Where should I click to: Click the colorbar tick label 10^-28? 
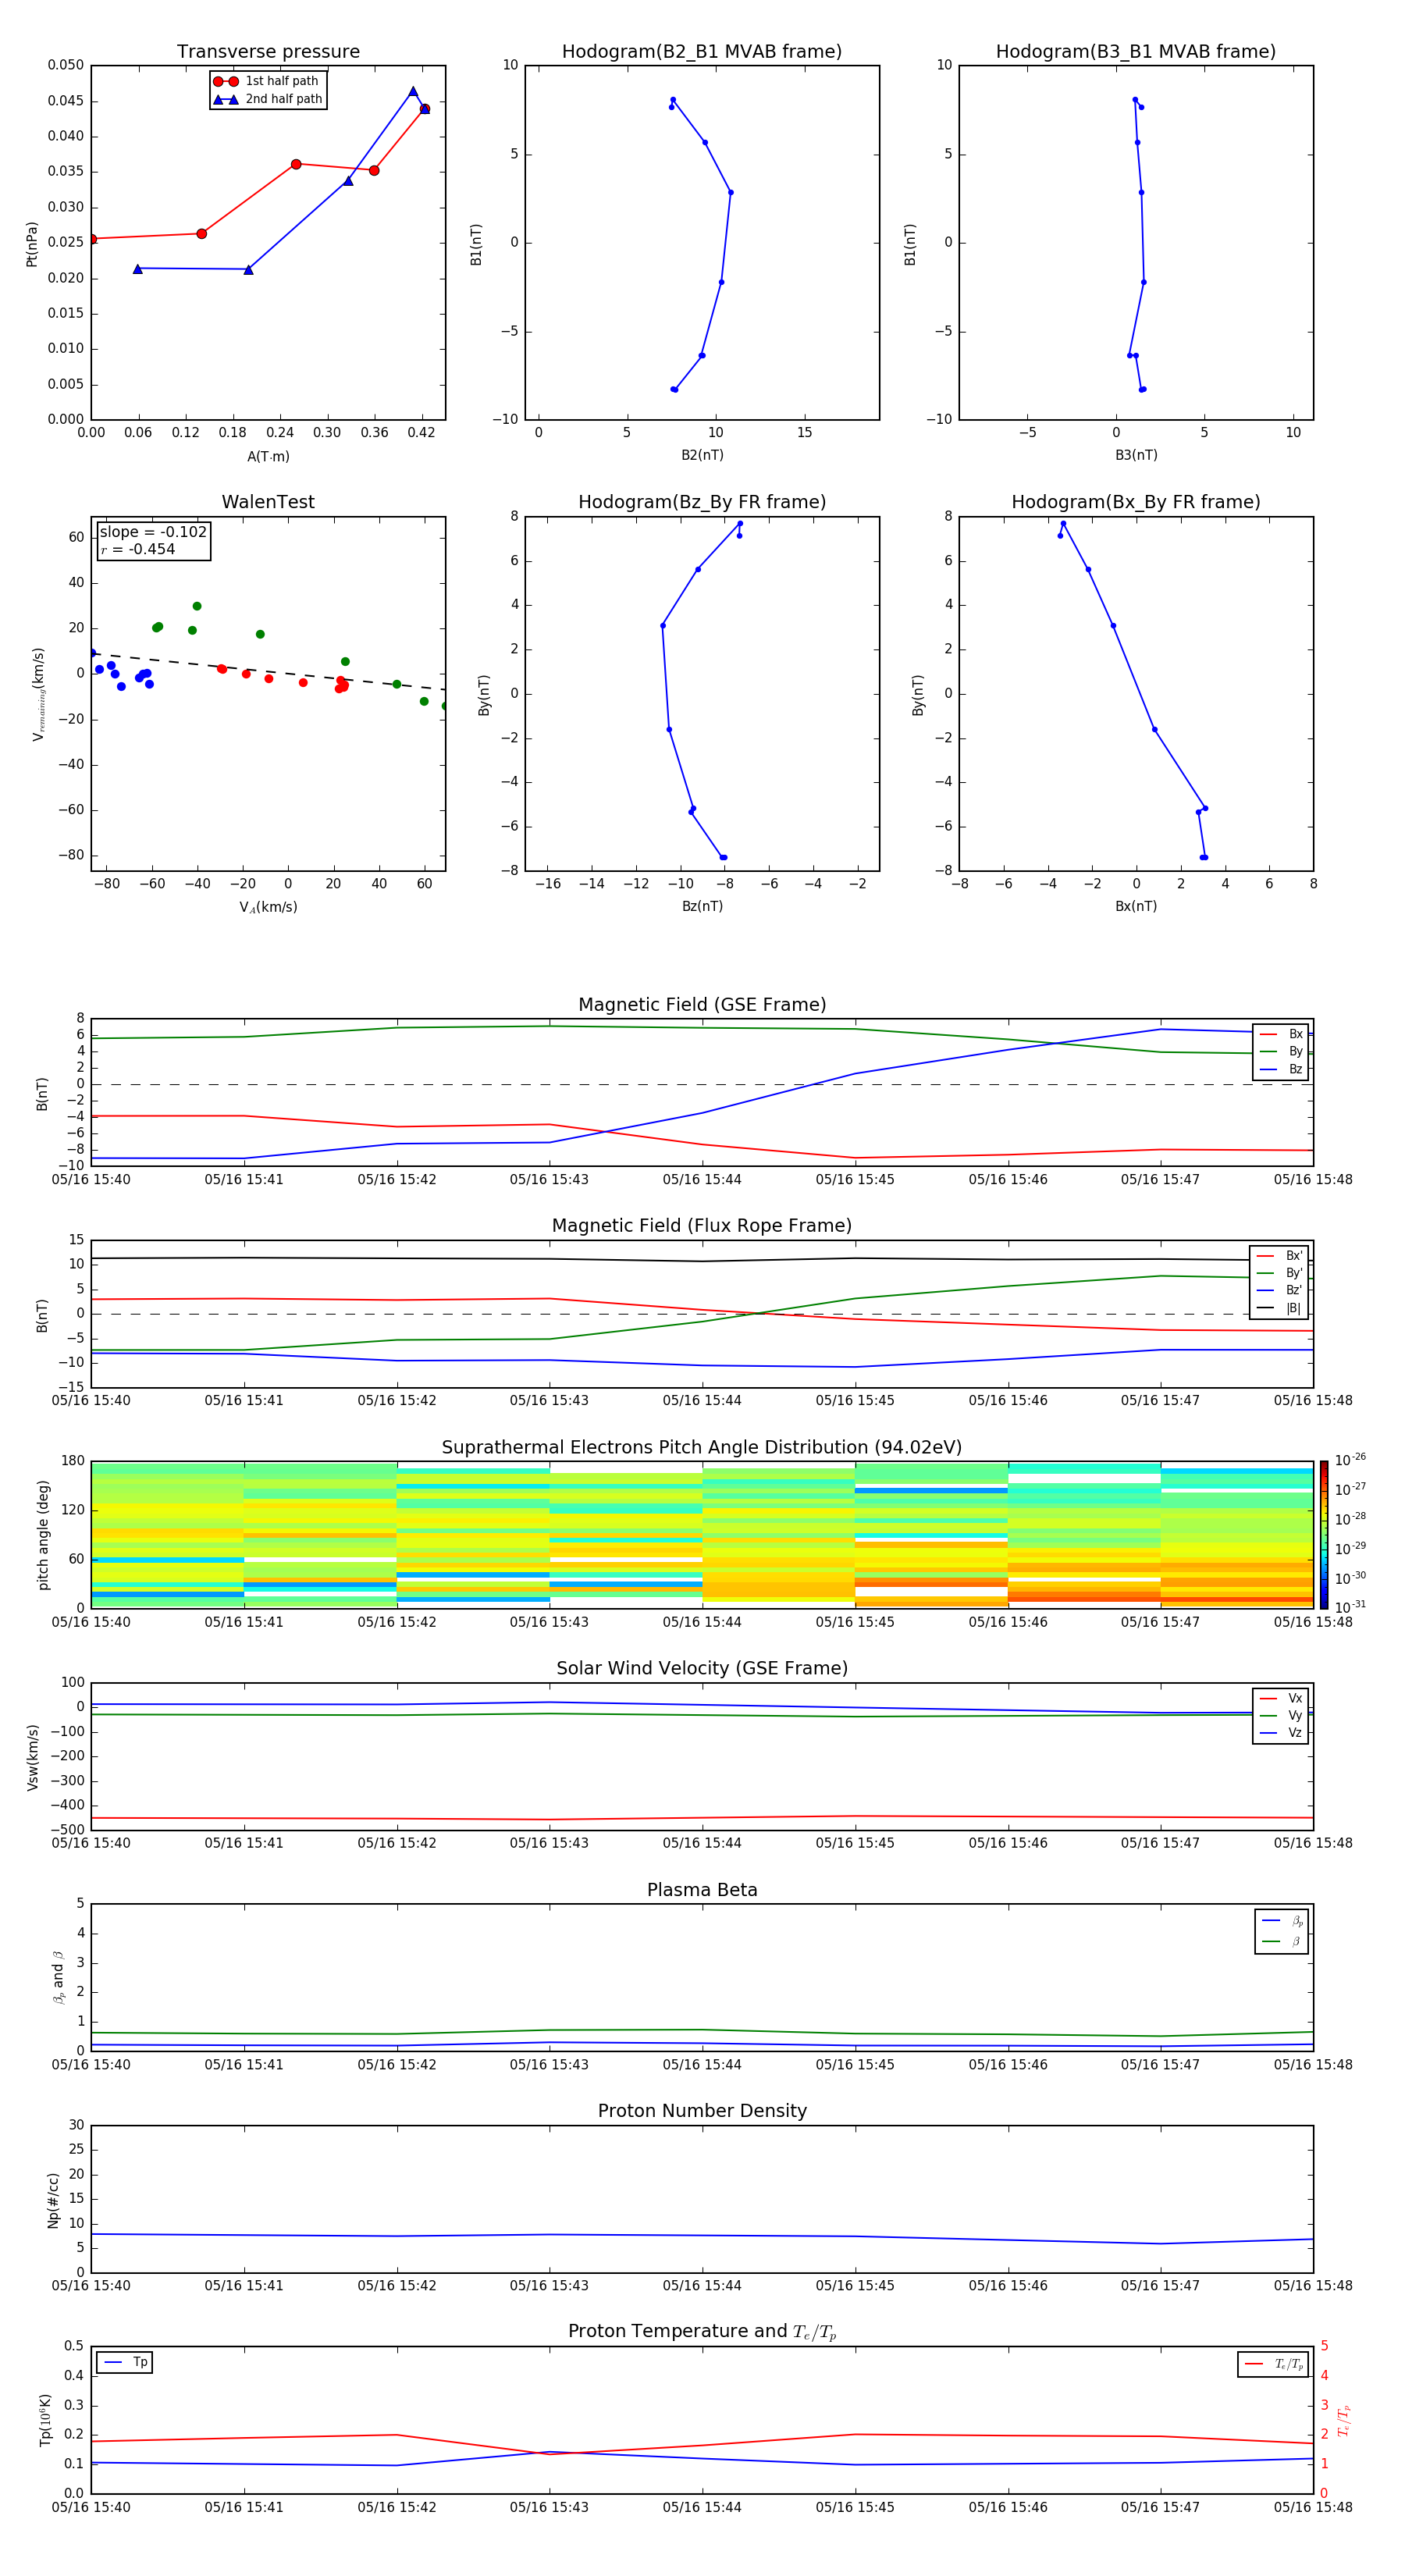[x=1350, y=1519]
